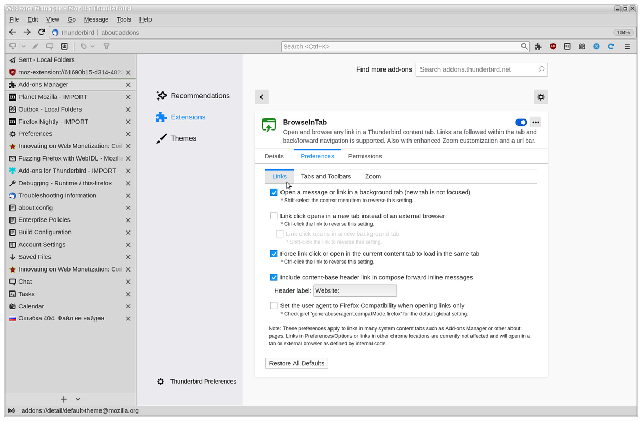642x421 pixels.
Task: Go back to the extensions list
Action: point(262,97)
